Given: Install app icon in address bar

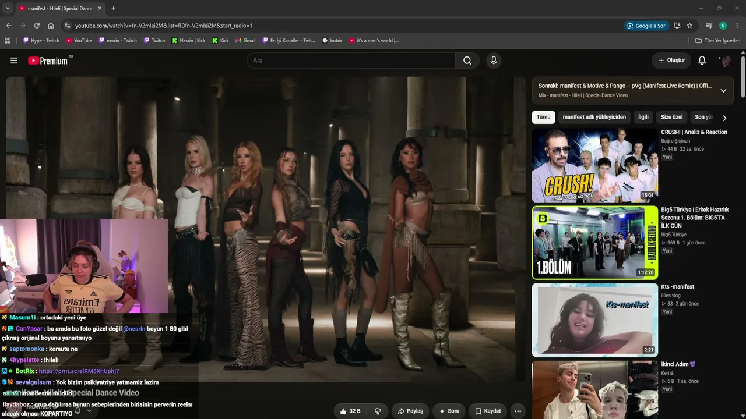Looking at the screenshot, I should pyautogui.click(x=677, y=26).
